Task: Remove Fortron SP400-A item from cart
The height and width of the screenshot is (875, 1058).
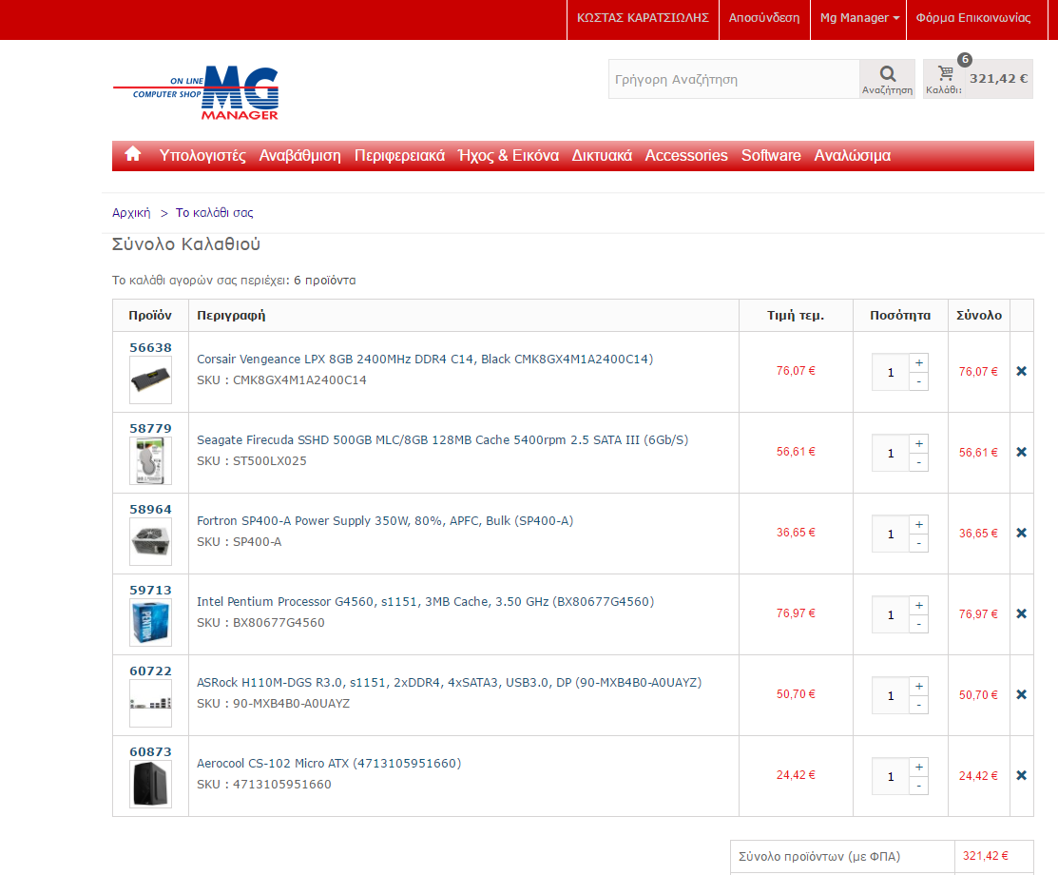Action: [1022, 533]
